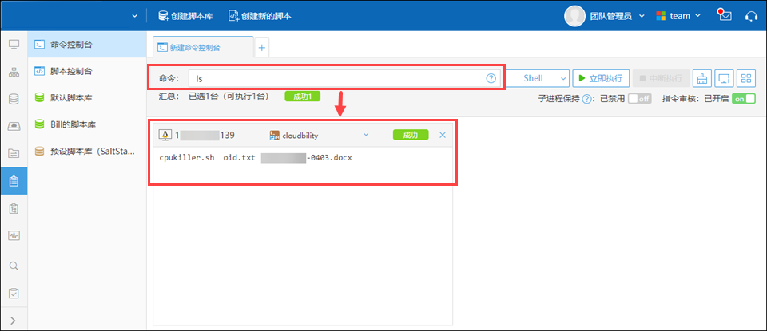Open 默认脚本库 library
Image resolution: width=767 pixels, height=331 pixels.
(x=87, y=98)
